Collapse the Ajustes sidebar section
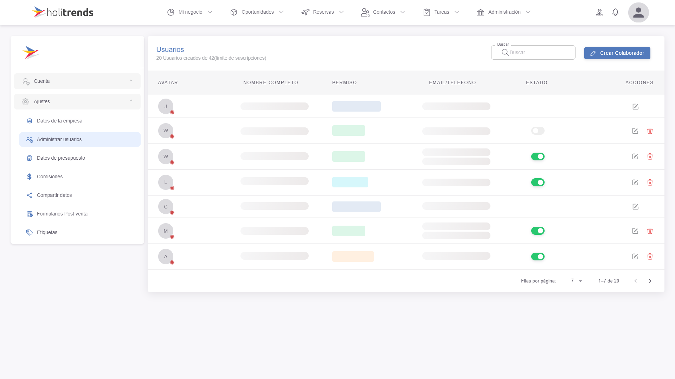The width and height of the screenshot is (675, 379). (x=77, y=101)
